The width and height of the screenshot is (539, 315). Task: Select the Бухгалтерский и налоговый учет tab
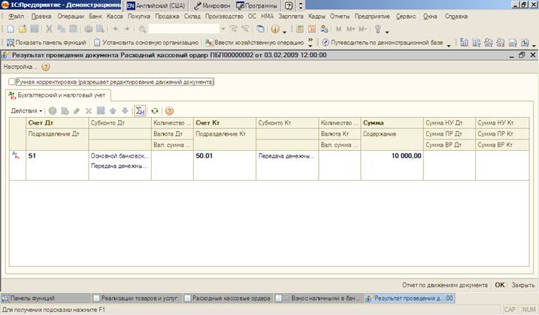tap(58, 95)
